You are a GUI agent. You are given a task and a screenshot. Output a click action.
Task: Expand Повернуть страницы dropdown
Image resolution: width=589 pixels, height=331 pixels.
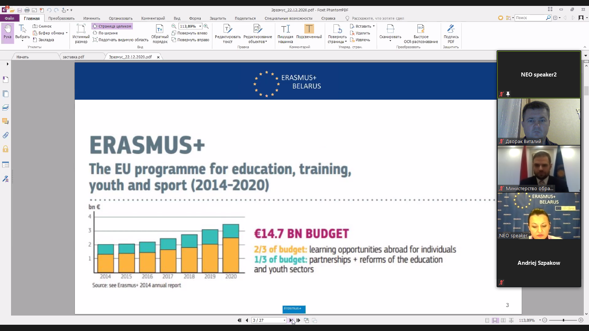coord(346,42)
